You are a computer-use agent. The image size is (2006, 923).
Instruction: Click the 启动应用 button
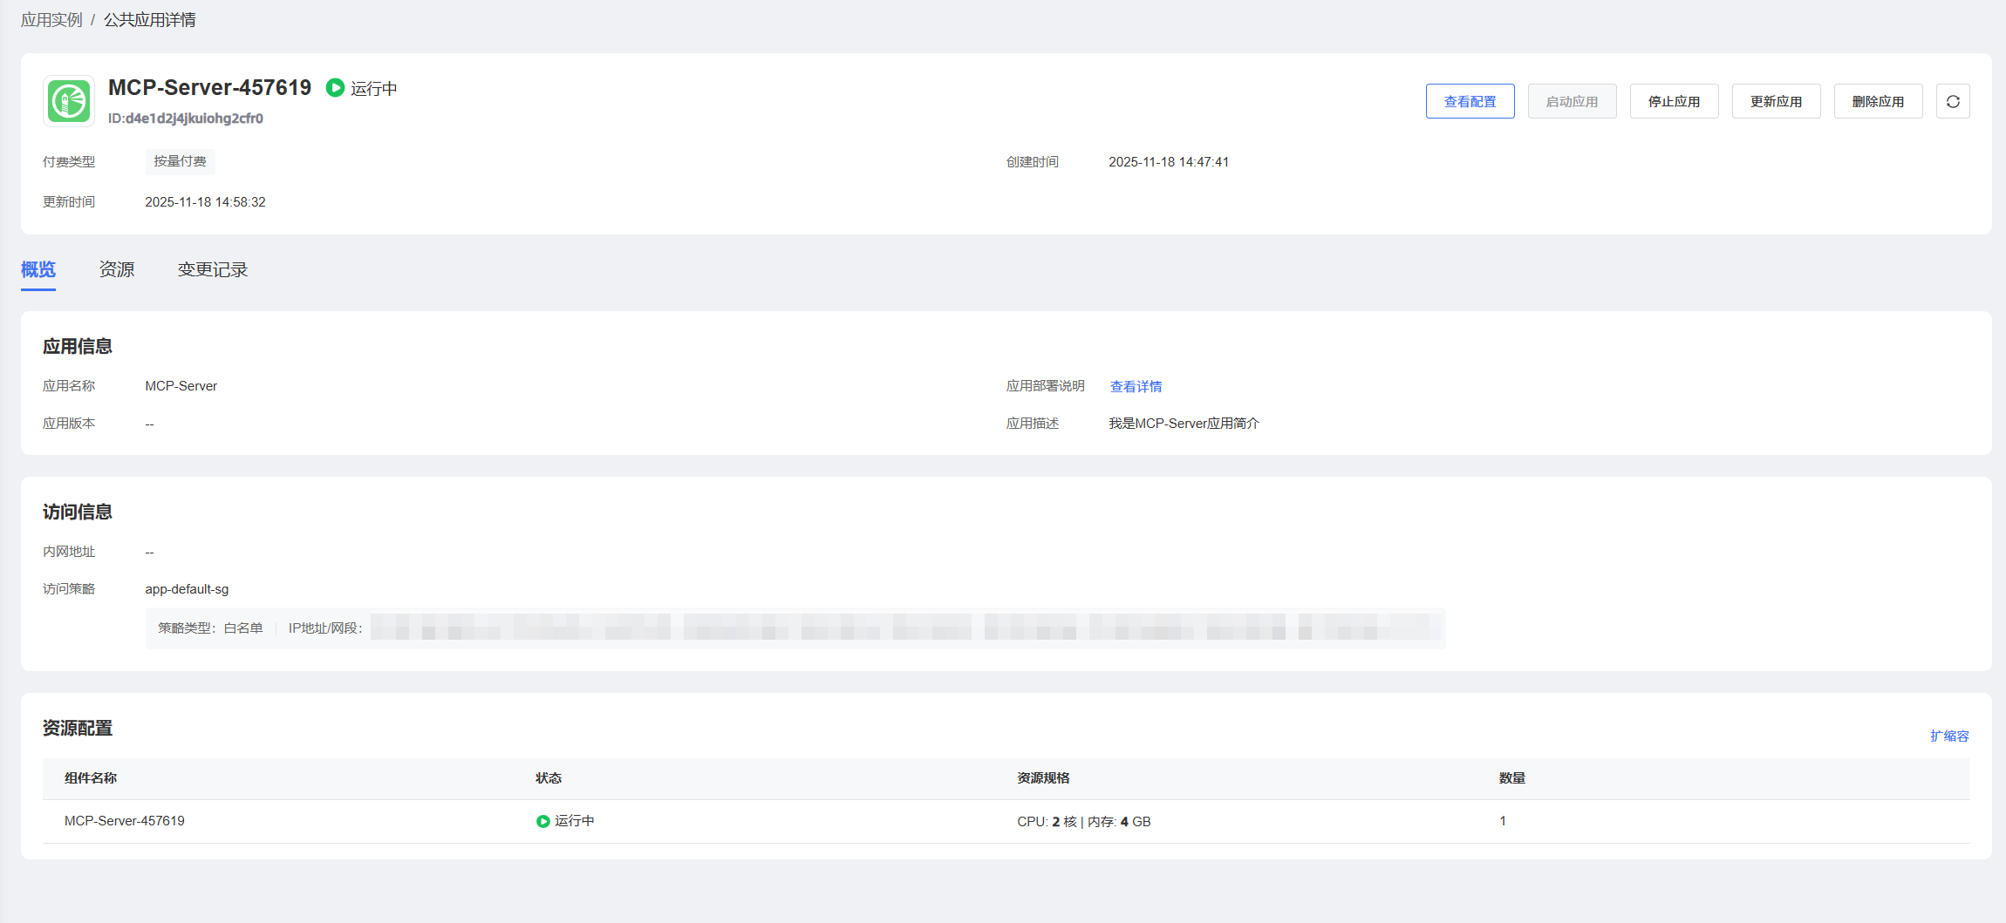tap(1572, 101)
